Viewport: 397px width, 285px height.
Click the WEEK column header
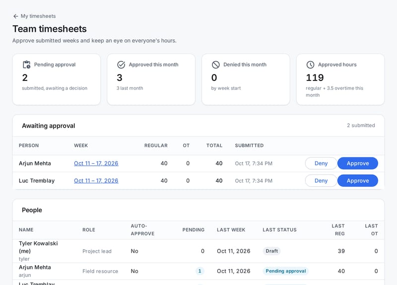coord(81,145)
